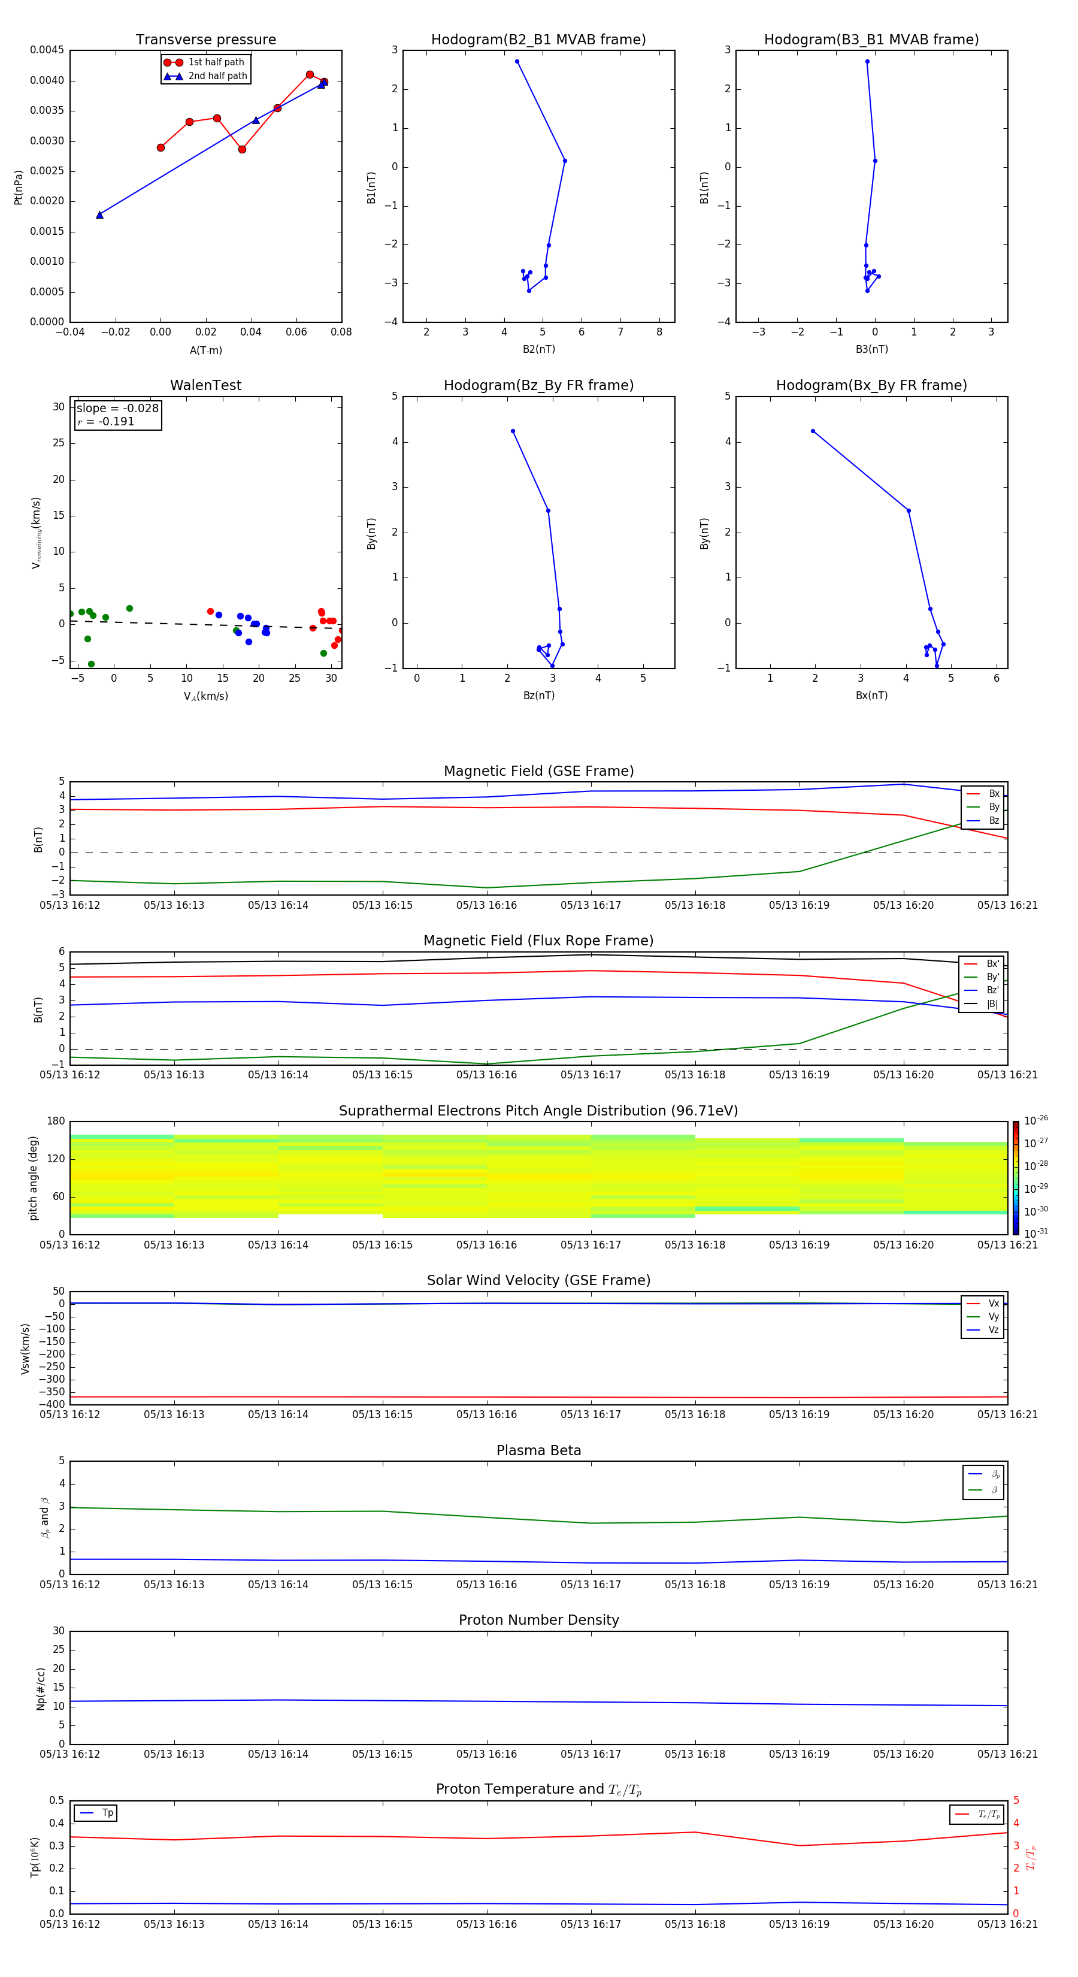This screenshot has height=1977, width=1078.
Task: Click the V_remaining(km/s) y-axis label
Action: point(35,532)
